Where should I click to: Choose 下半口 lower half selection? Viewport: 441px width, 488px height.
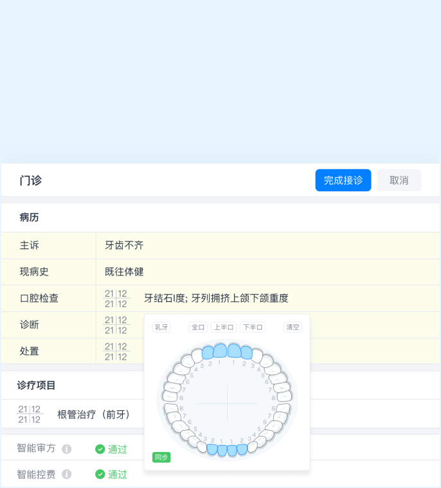(253, 327)
